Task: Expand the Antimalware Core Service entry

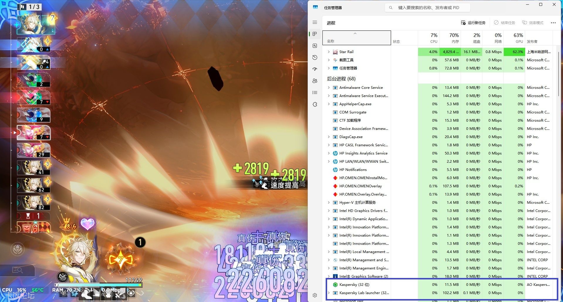Action: tap(329, 88)
